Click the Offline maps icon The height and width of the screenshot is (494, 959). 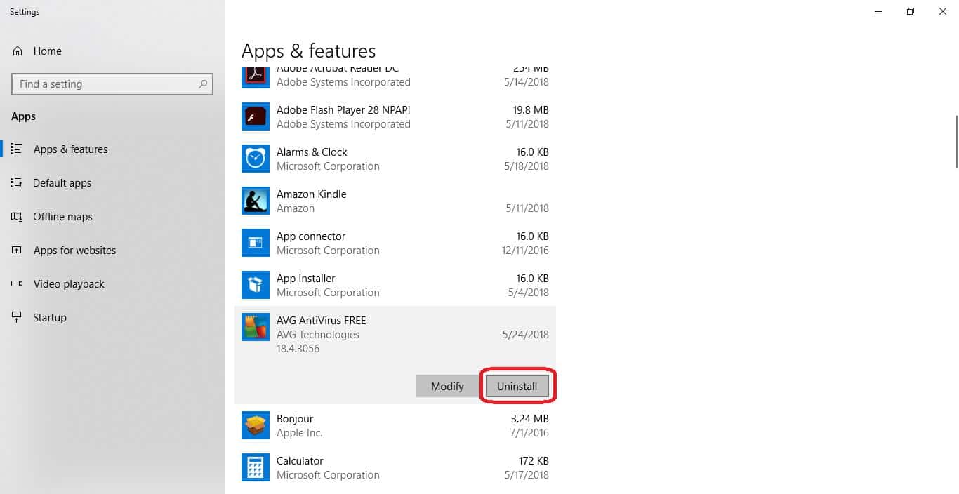pos(17,216)
